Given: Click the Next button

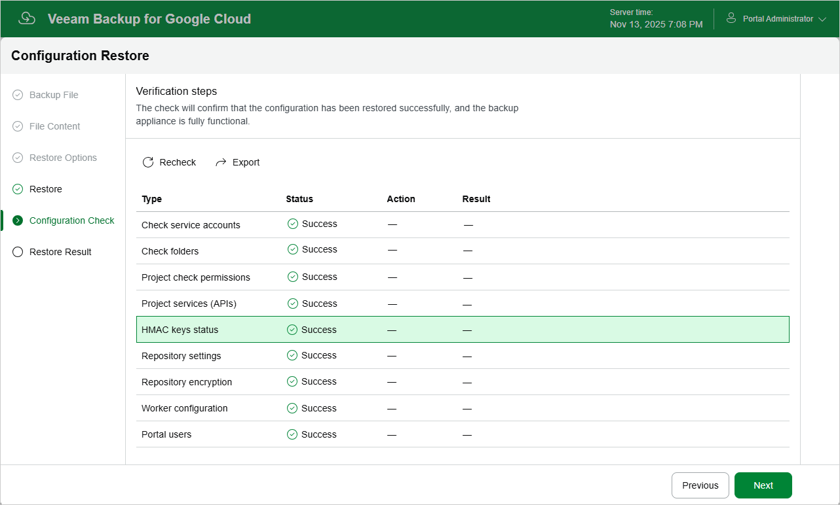Looking at the screenshot, I should 763,485.
